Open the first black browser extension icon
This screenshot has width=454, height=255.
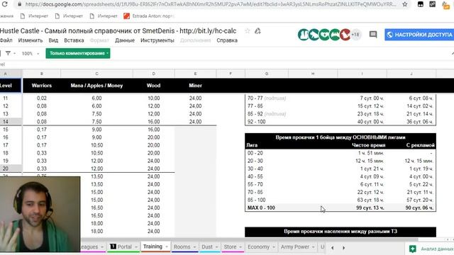click(x=421, y=4)
